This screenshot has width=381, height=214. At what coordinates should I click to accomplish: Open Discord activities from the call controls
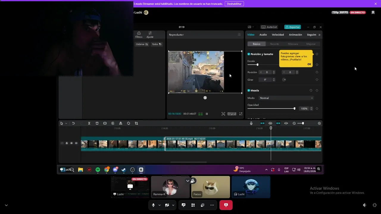[193, 205]
